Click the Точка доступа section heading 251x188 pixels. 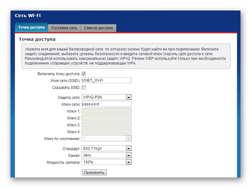coord(37,39)
